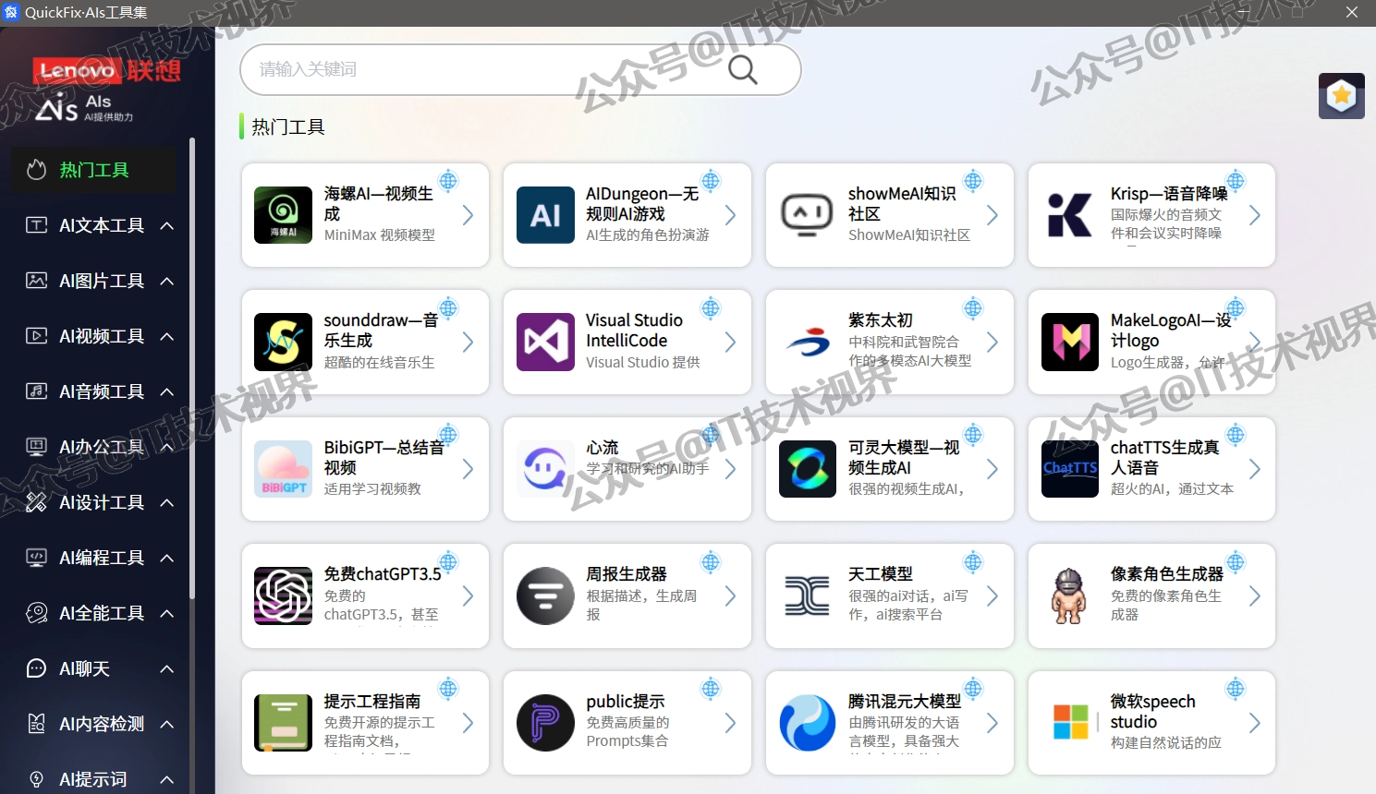1376x794 pixels.
Task: Expand the AI视频工具 sidebar section
Action: click(x=102, y=336)
